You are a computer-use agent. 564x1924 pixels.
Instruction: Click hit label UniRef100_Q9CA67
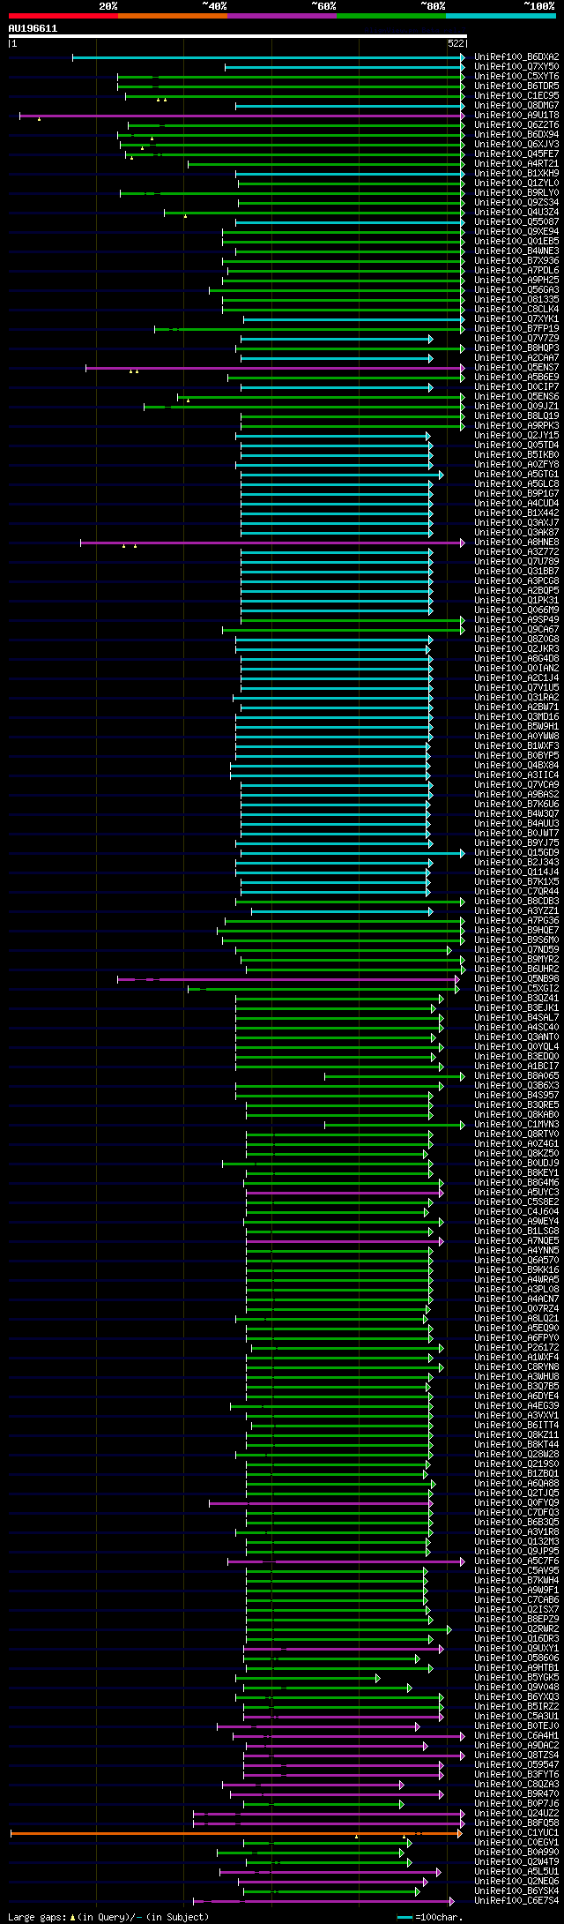tap(516, 629)
